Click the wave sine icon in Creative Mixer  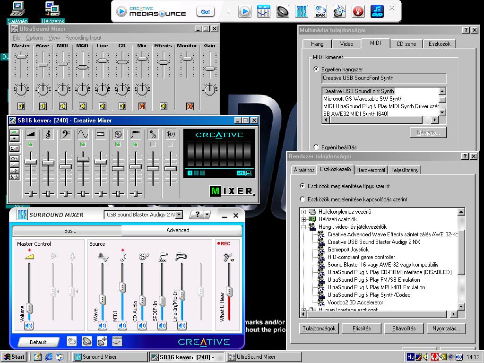pyautogui.click(x=83, y=134)
